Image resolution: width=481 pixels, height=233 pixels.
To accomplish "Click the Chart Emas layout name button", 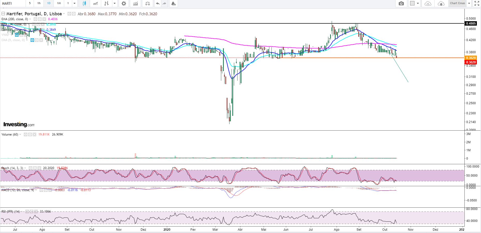I will pyautogui.click(x=457, y=3).
